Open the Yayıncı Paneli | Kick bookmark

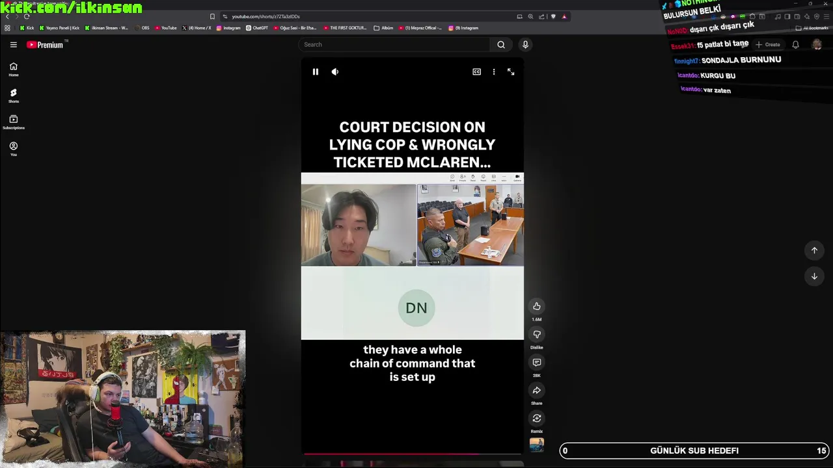click(x=60, y=28)
